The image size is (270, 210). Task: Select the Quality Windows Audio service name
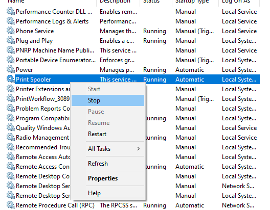tap(43, 128)
